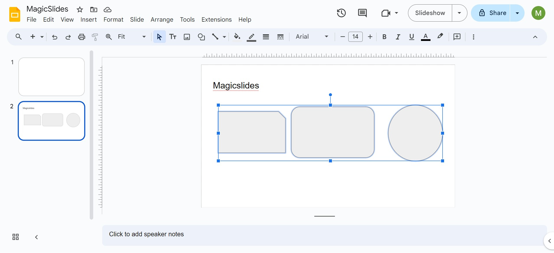This screenshot has width=554, height=253.
Task: Toggle Underline formatting
Action: pos(412,37)
